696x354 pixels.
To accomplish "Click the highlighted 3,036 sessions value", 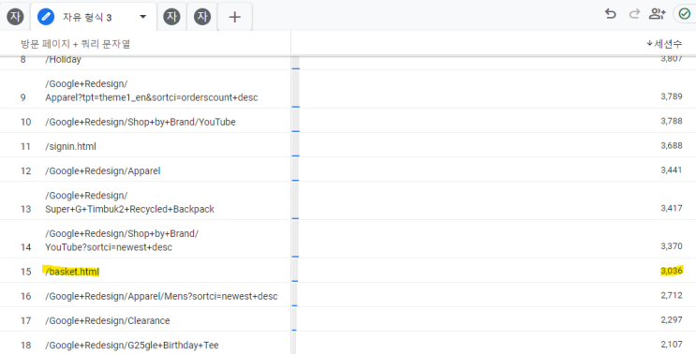I will point(671,271).
